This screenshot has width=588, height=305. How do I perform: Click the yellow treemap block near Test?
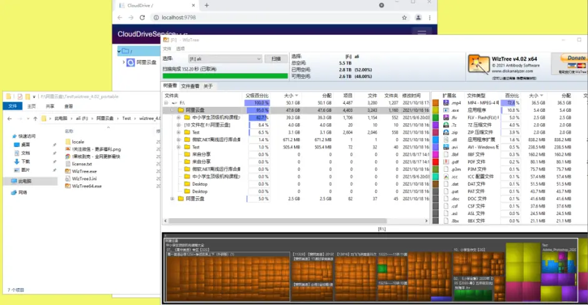[x=522, y=263]
